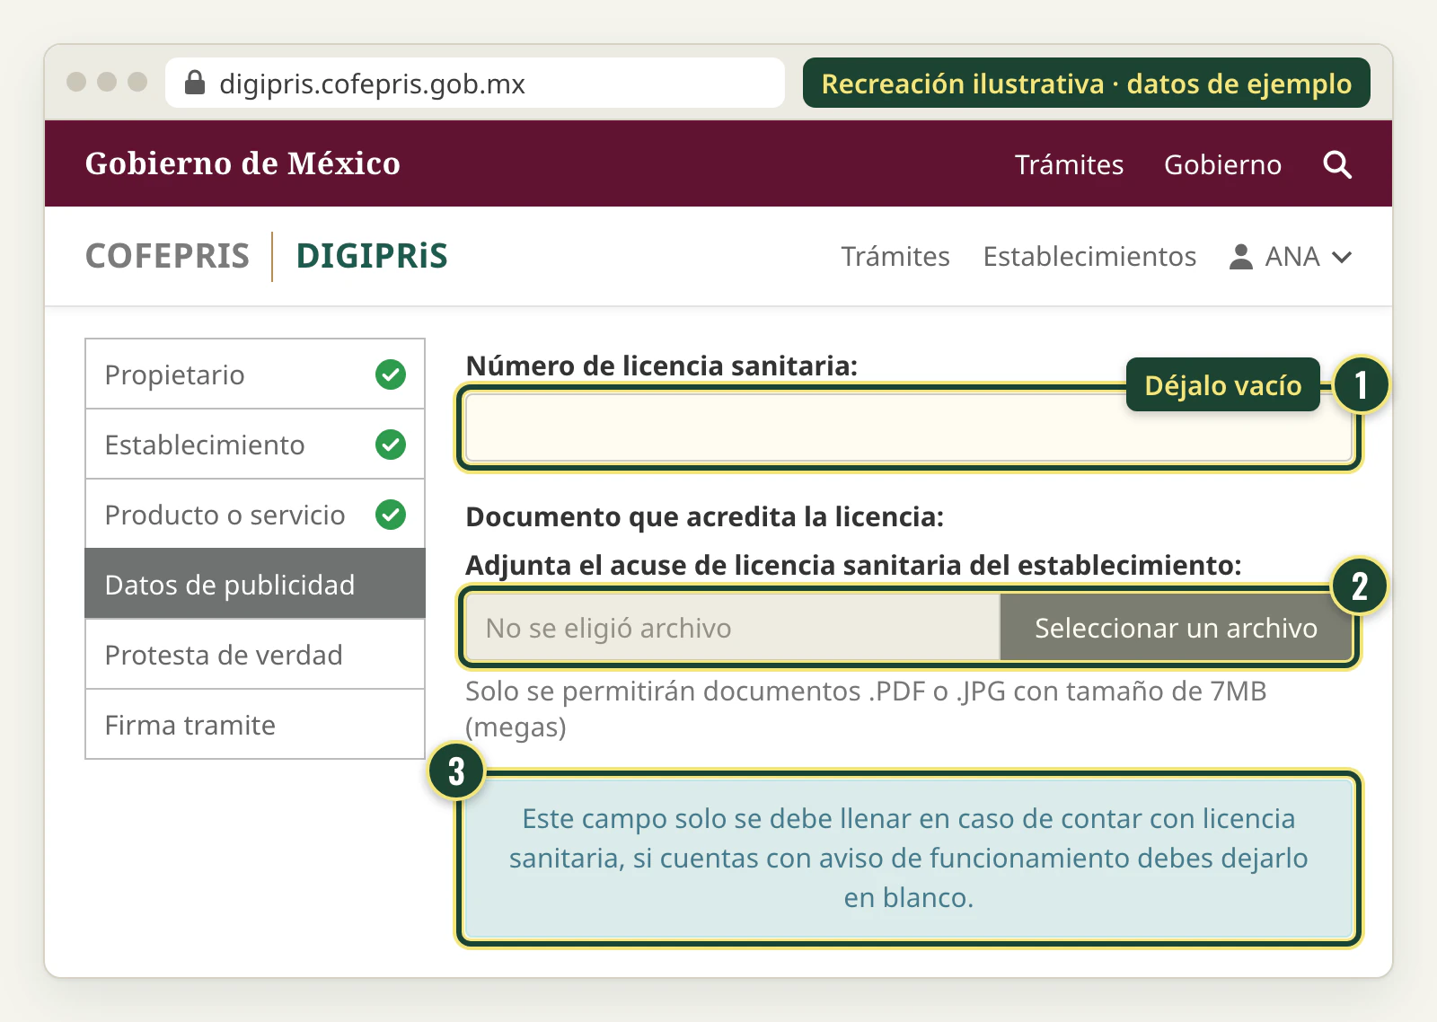Click the 'Documento que acredita la licencia:' heading

coord(705,517)
